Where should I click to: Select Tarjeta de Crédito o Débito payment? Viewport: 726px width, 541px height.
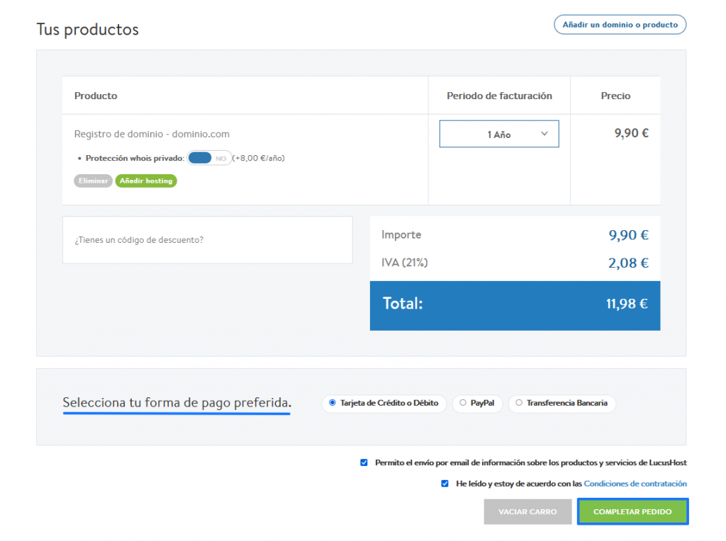[x=331, y=404]
